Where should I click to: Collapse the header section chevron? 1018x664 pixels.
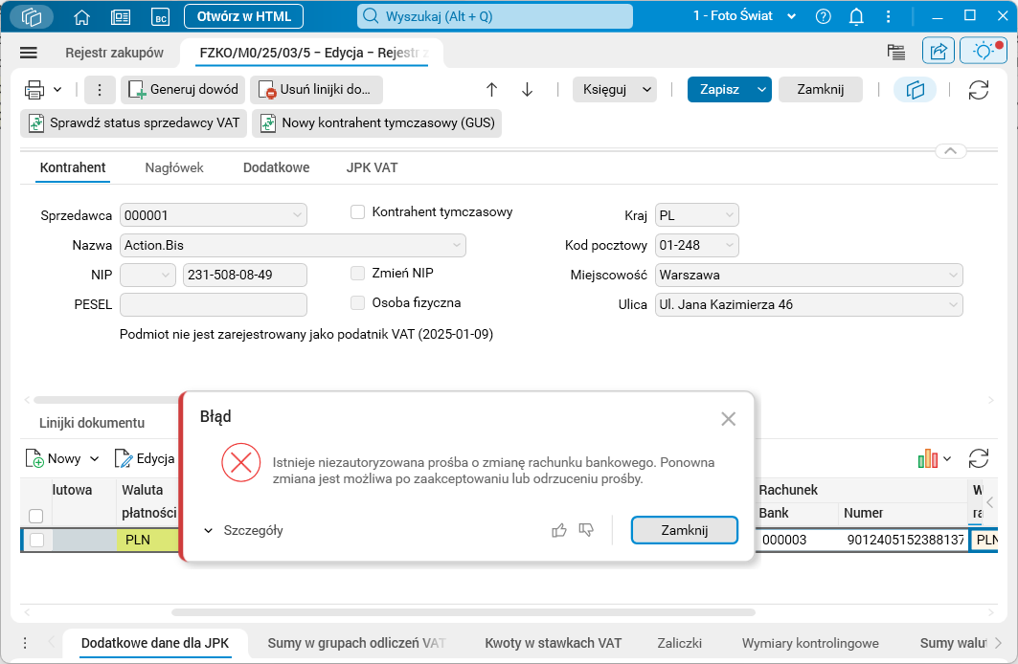point(950,151)
